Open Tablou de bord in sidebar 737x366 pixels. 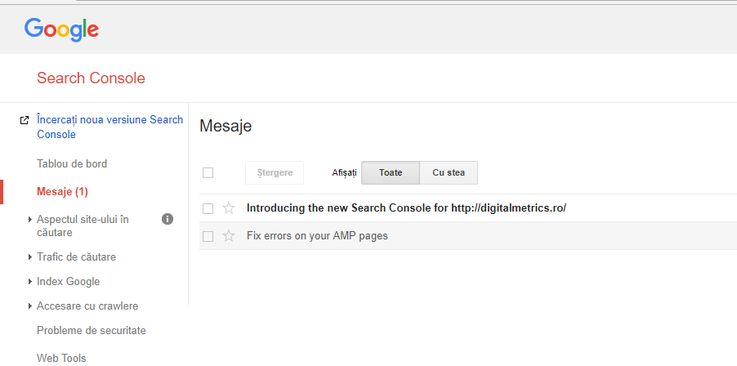pos(72,163)
